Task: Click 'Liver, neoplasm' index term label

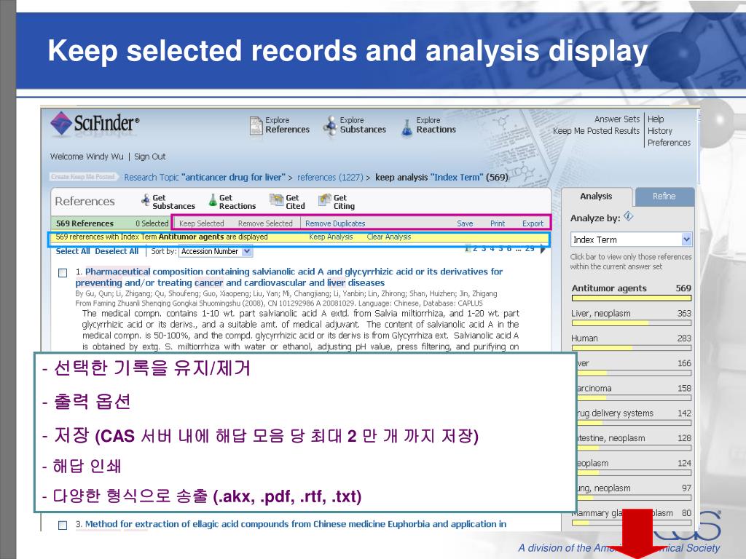Action: point(601,313)
